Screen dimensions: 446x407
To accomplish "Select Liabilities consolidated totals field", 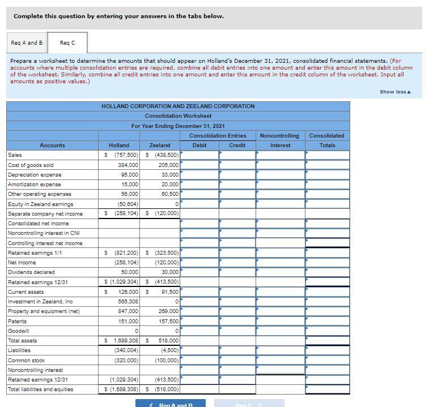I will [328, 350].
